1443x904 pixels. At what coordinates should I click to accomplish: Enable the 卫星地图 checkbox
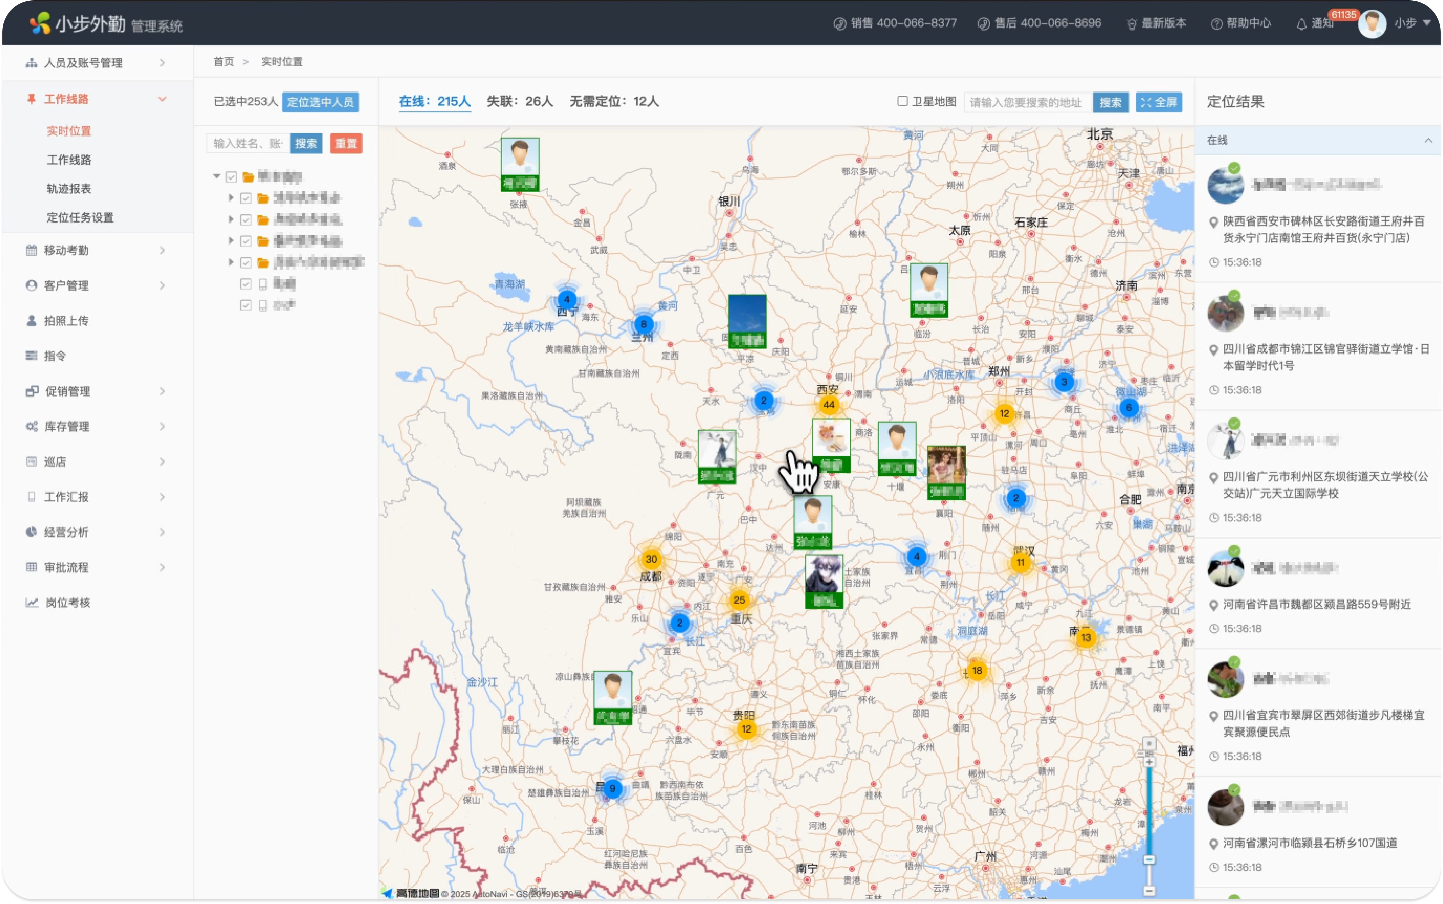click(x=902, y=101)
